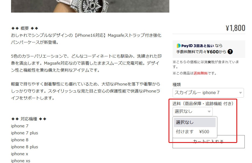
Task: Click the red 送料無料 text
Action: 201,73
